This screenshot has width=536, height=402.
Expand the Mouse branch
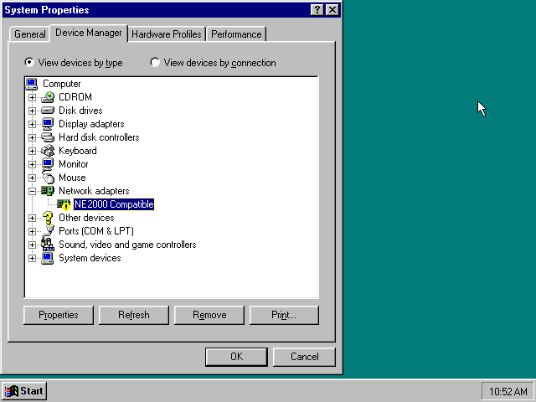tap(32, 178)
